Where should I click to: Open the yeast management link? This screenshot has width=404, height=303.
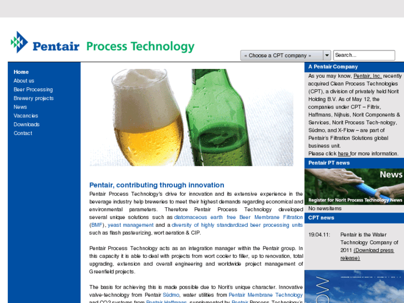click(x=131, y=225)
